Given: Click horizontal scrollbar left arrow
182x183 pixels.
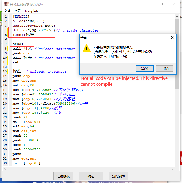Looking at the screenshot, I should coord(5,168).
